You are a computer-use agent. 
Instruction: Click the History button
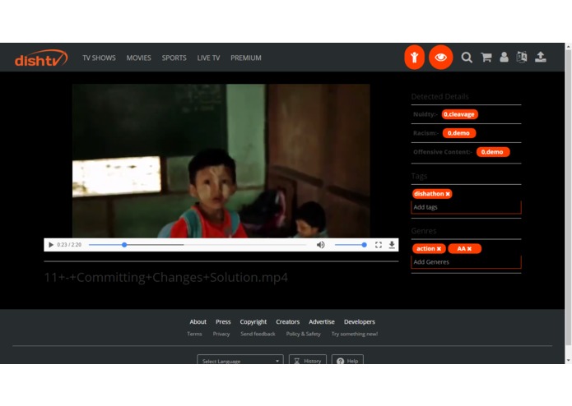308,360
